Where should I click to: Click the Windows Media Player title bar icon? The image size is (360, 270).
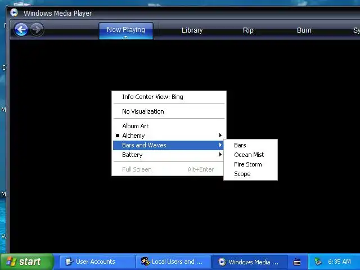pos(14,12)
